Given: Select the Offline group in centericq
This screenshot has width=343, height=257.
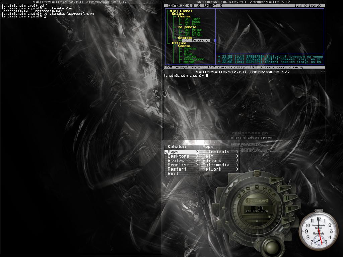Looking at the screenshot, I should [179, 43].
